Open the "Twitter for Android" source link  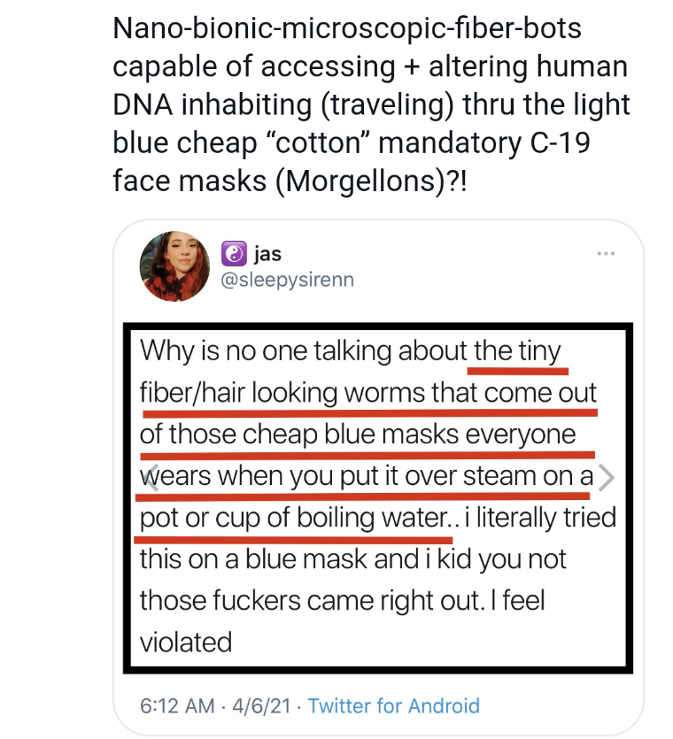pyautogui.click(x=393, y=705)
